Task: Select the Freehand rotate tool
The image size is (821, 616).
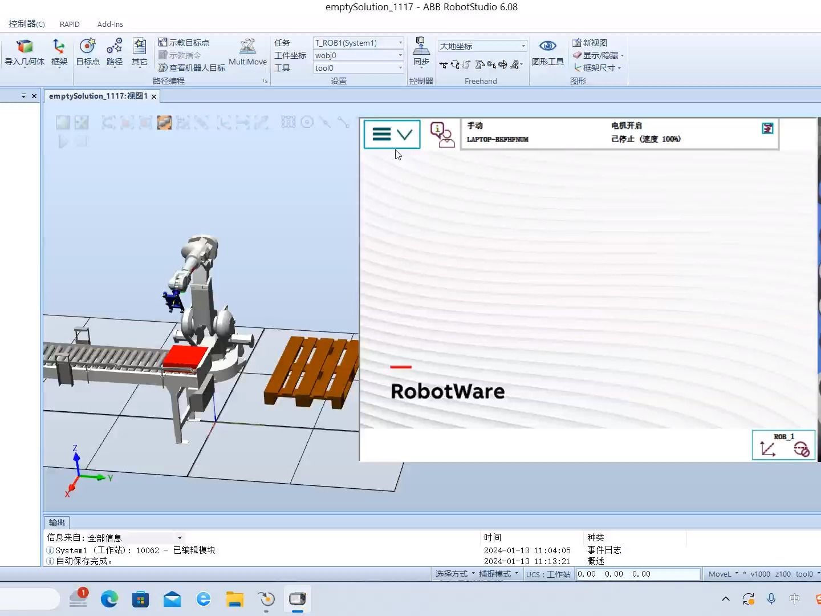Action: click(x=454, y=64)
